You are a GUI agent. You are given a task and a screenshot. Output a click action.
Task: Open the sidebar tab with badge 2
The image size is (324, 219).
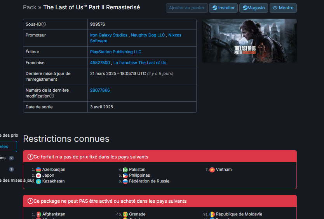click(7, 158)
